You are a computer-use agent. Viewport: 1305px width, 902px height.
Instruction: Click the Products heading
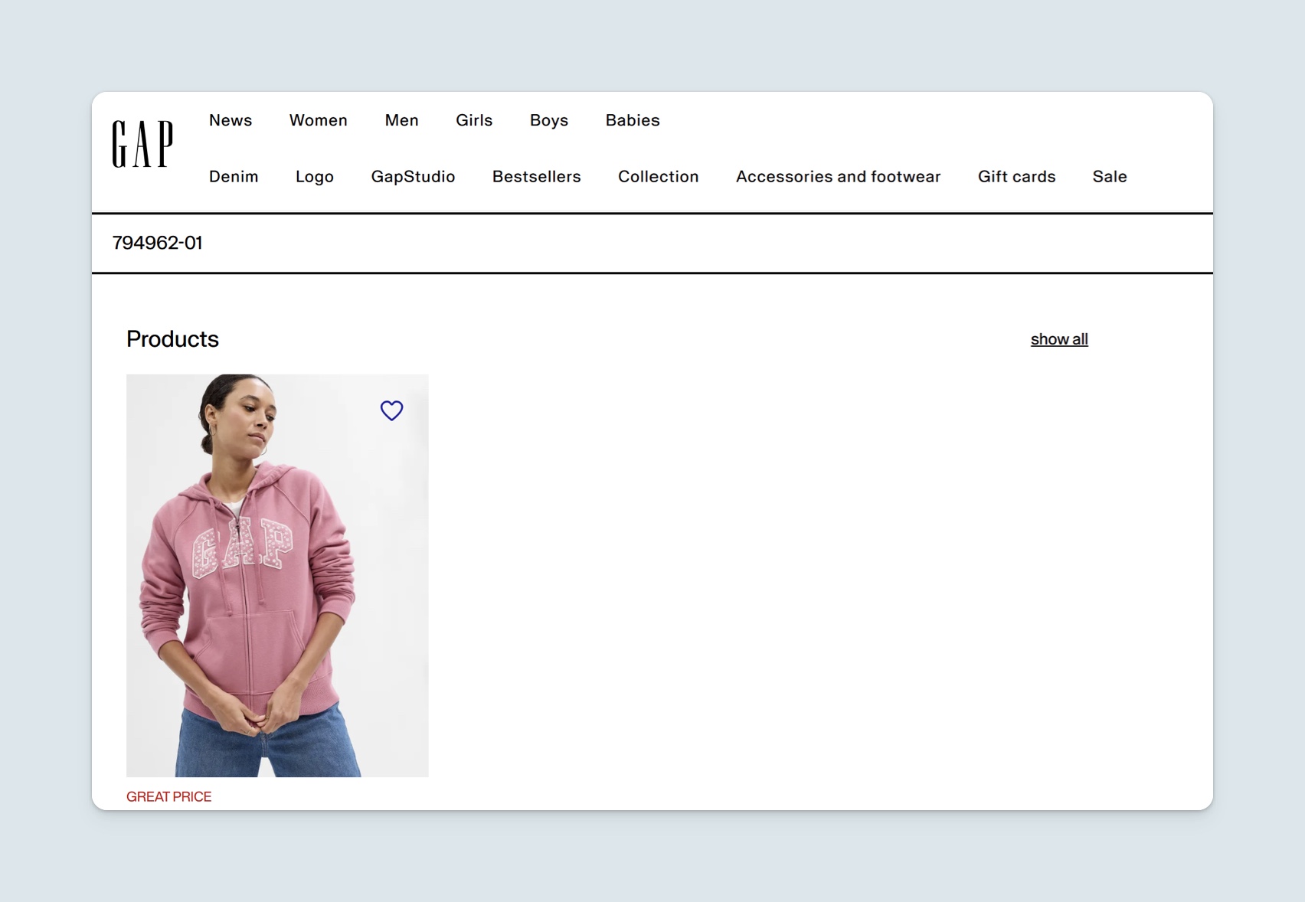point(172,339)
